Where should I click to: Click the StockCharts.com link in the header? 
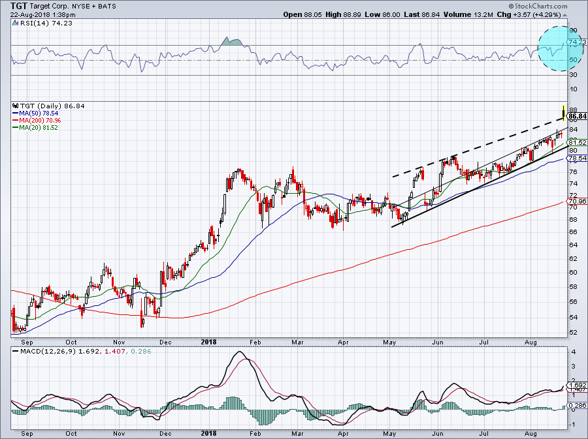point(538,6)
